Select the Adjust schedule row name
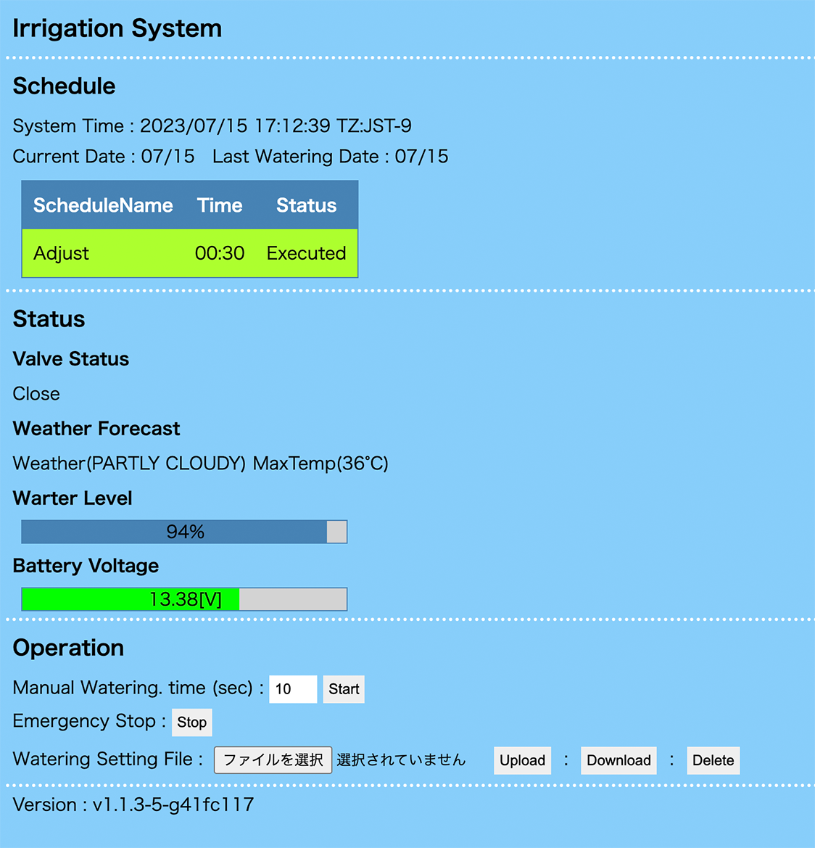Screen dimensions: 815x848 pos(62,253)
